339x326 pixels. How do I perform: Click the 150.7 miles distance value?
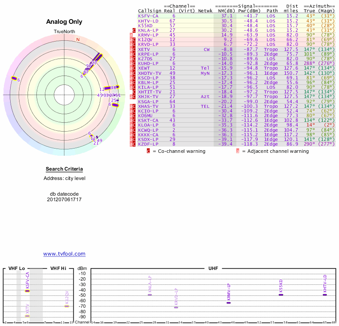click(291, 73)
